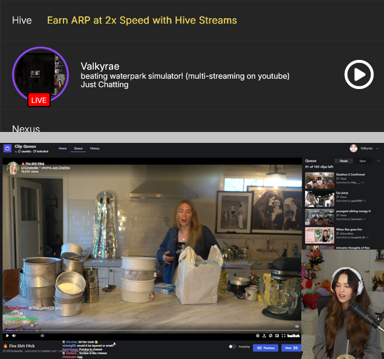Enter fullscreen in the clip player
The height and width of the screenshot is (359, 384).
click(282, 335)
